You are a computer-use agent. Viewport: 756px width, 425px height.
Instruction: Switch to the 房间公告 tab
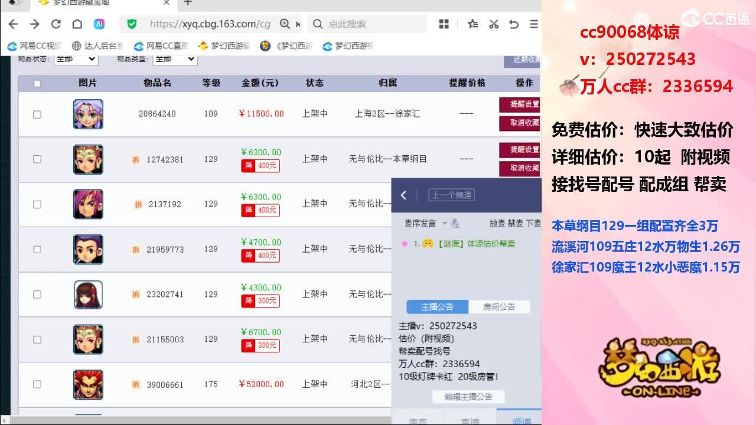click(499, 307)
